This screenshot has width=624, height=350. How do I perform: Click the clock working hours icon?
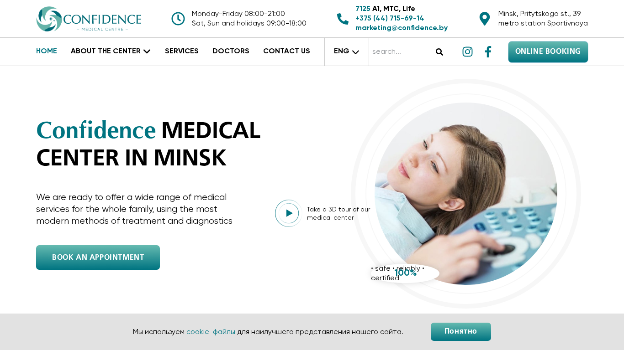click(178, 19)
